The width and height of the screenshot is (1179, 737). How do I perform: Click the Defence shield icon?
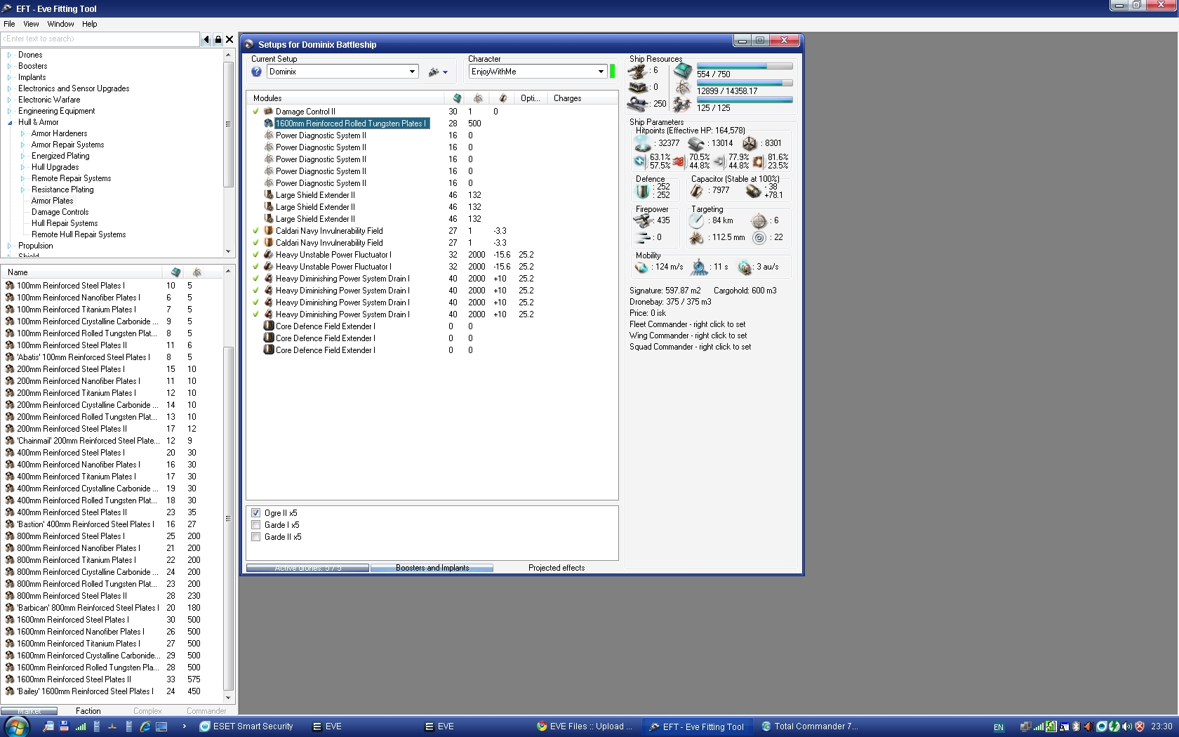(643, 191)
